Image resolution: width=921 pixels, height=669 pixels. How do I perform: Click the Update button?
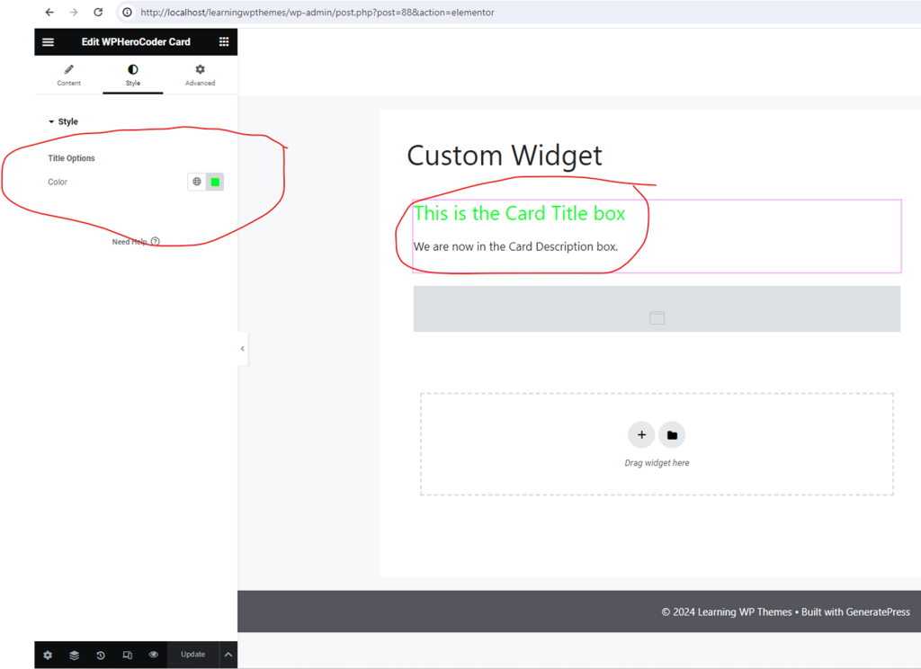[192, 655]
